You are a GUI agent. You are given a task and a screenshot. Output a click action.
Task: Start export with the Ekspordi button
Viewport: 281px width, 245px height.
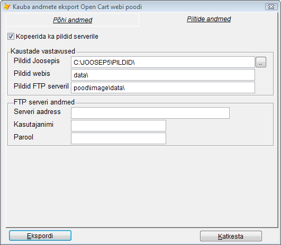coord(40,235)
